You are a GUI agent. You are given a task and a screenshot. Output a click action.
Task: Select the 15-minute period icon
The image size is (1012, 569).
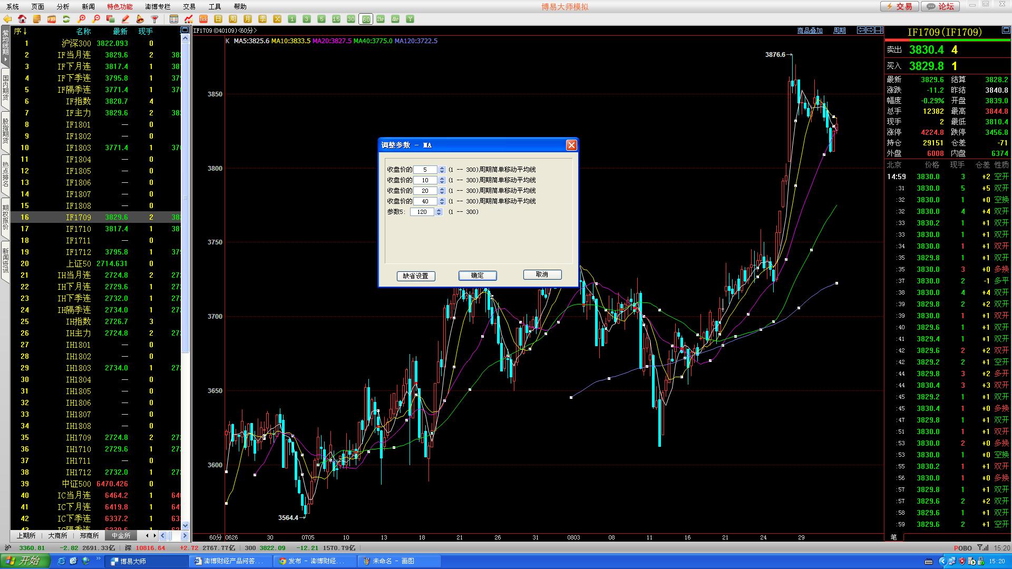tap(336, 19)
